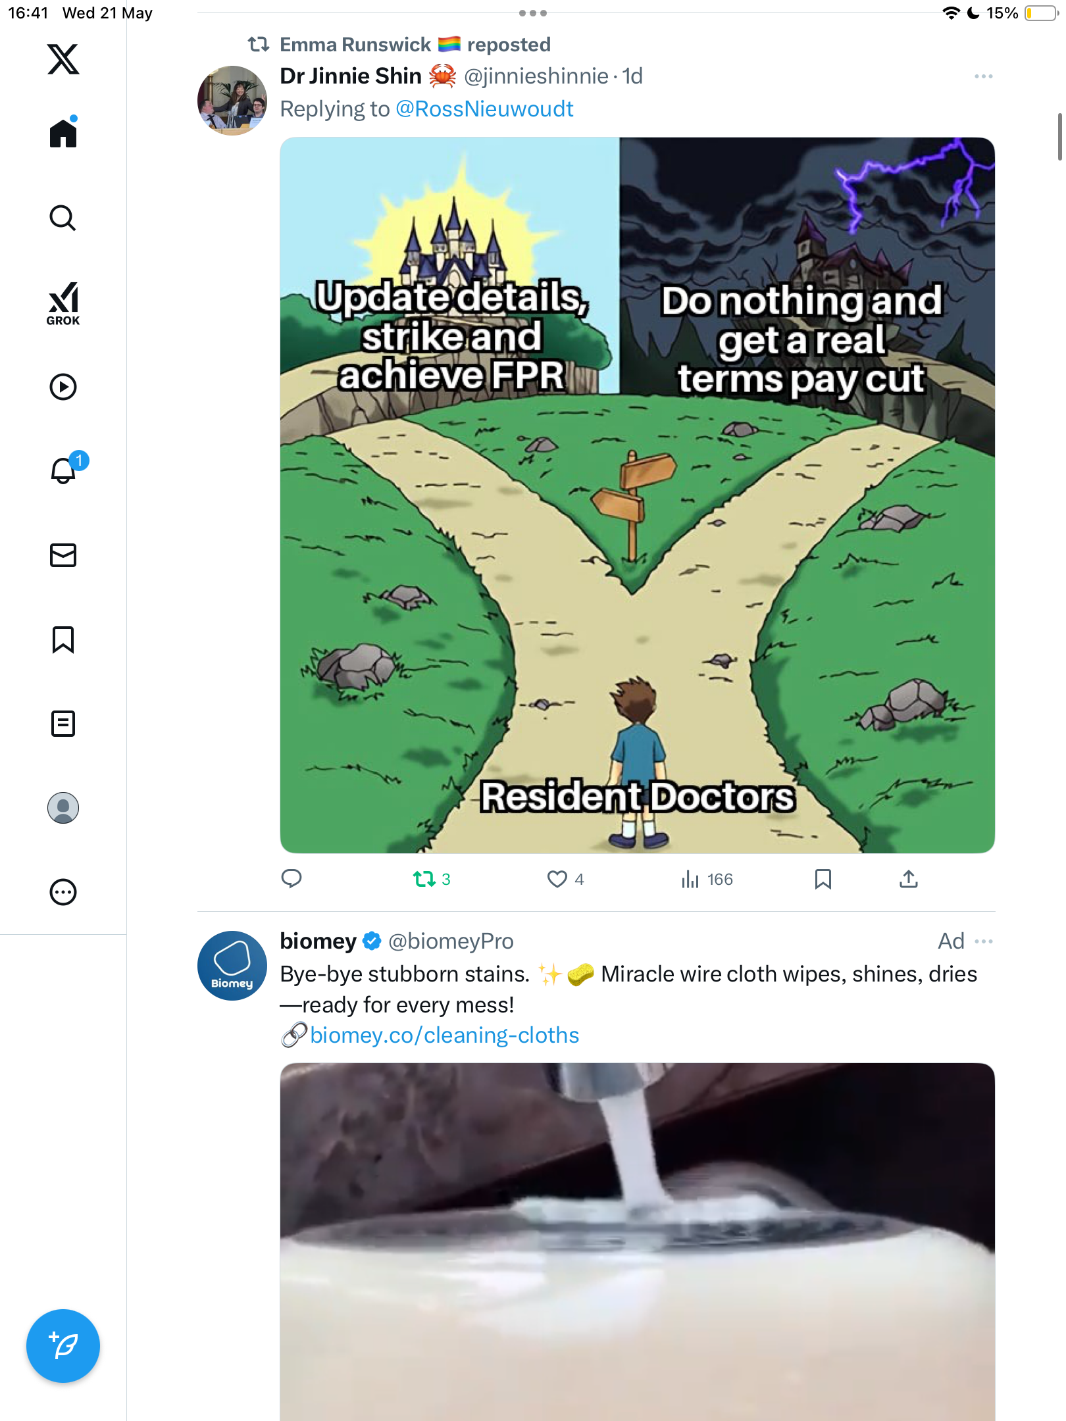Open options menu on Jinnie Shin's post

[984, 76]
